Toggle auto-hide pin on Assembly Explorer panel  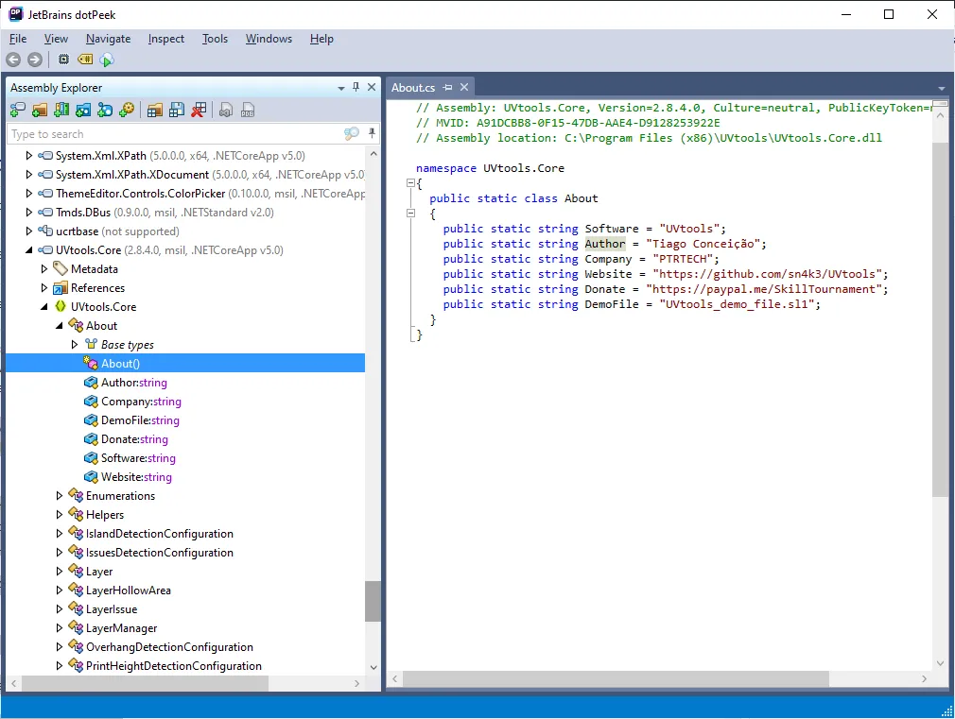click(x=356, y=87)
